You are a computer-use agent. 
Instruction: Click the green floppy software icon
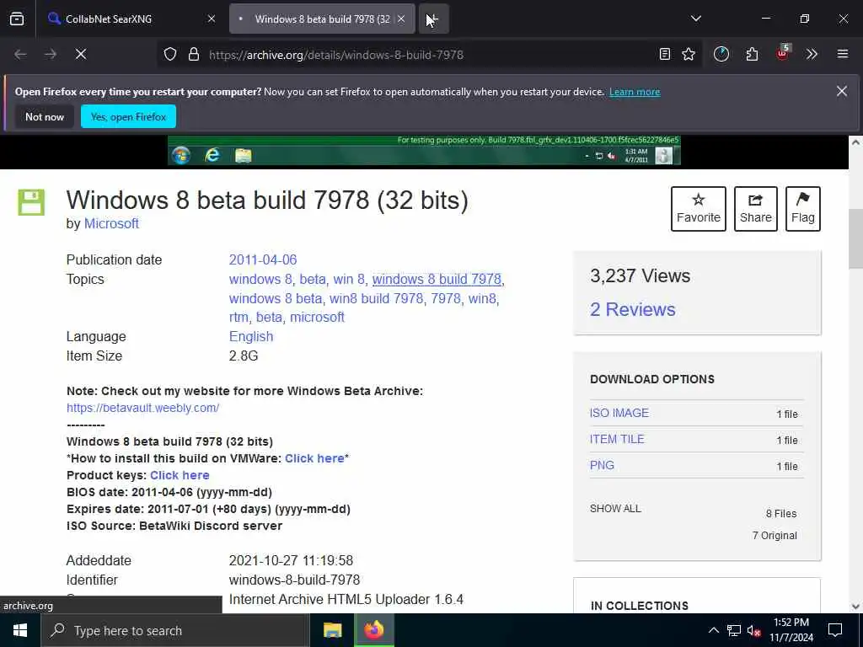point(31,202)
